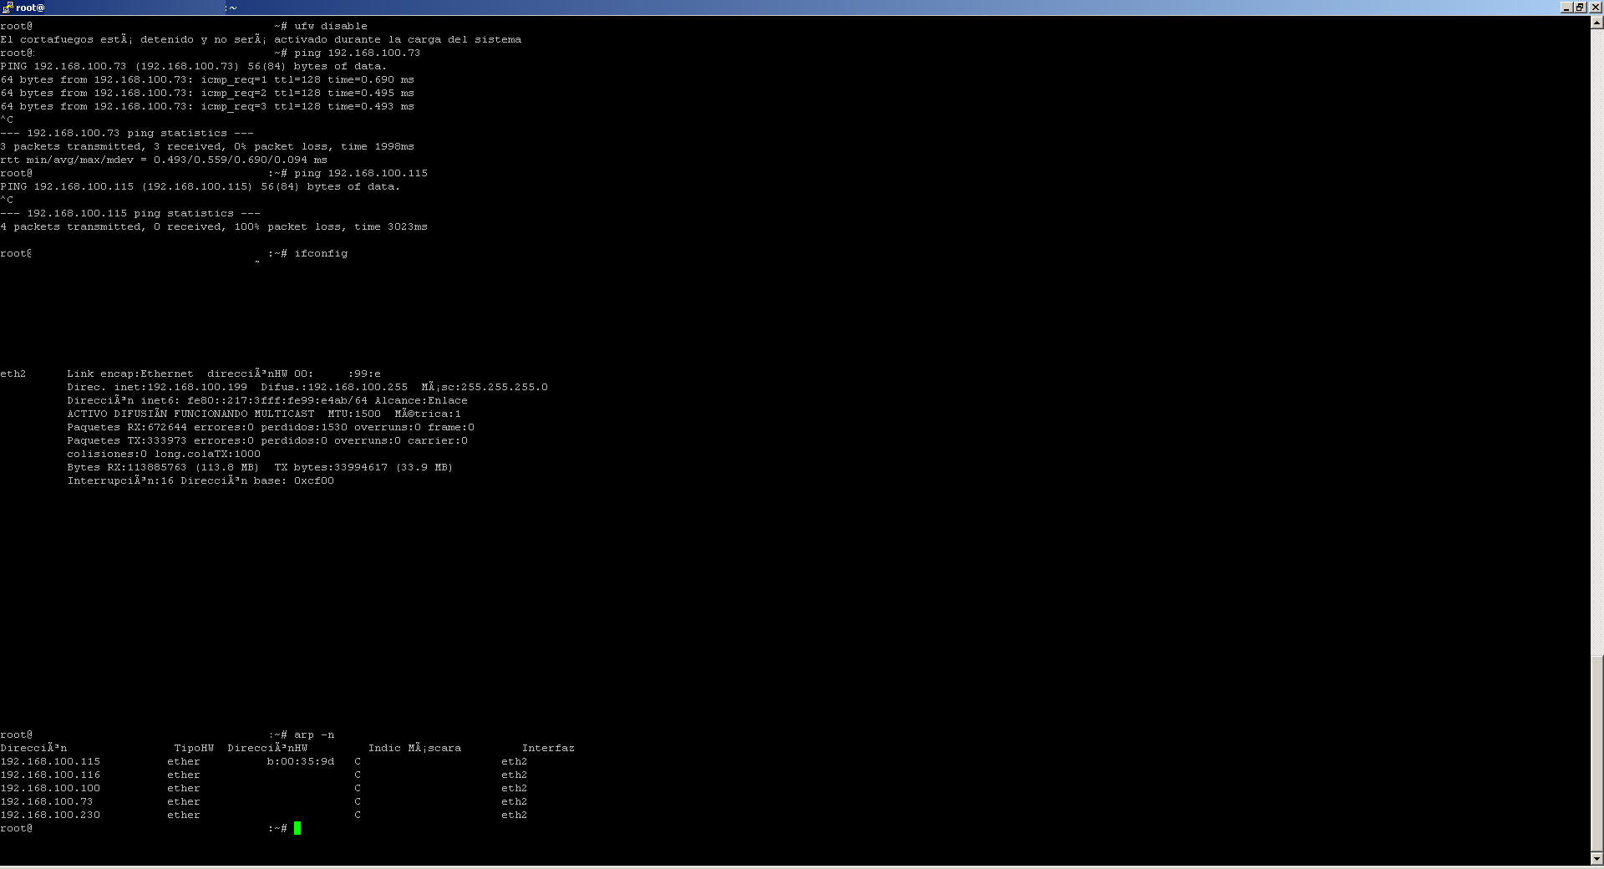This screenshot has width=1604, height=869.
Task: Click the "Bytes RX:113885763" text
Action: [127, 467]
